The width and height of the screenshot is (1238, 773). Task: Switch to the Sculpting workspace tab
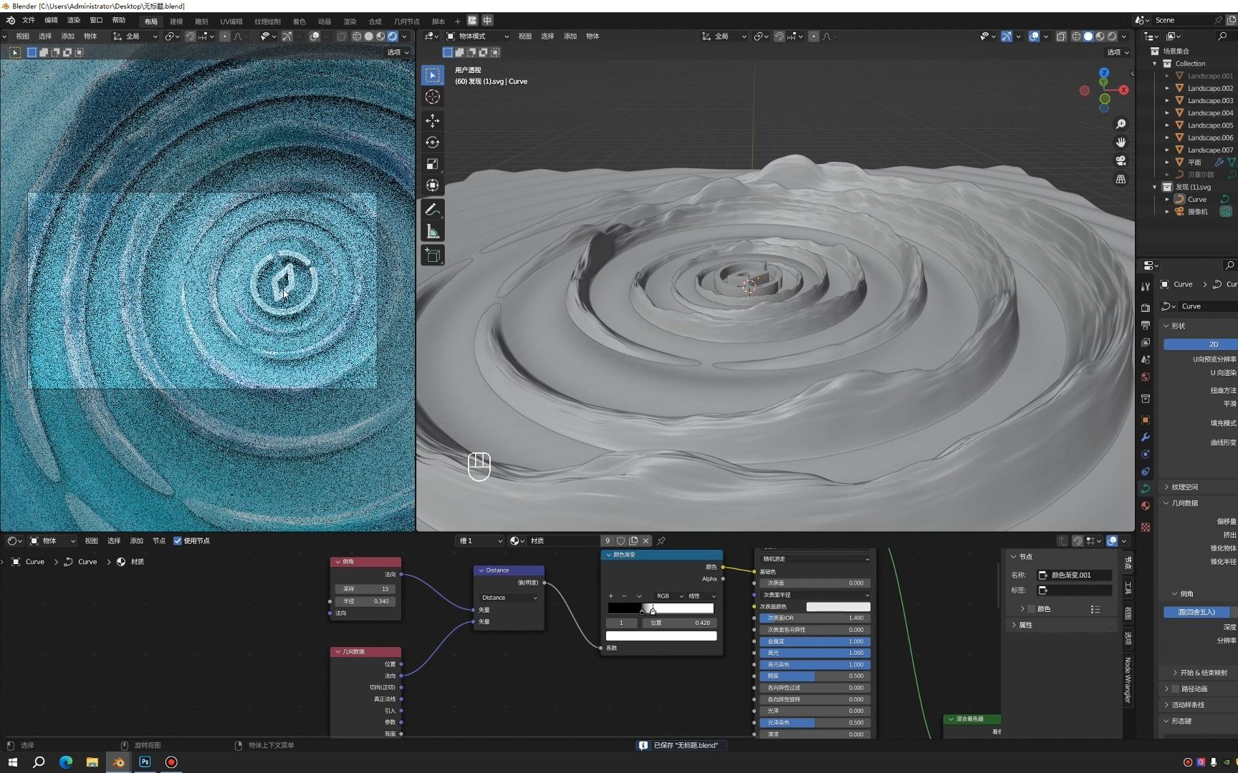tap(201, 21)
